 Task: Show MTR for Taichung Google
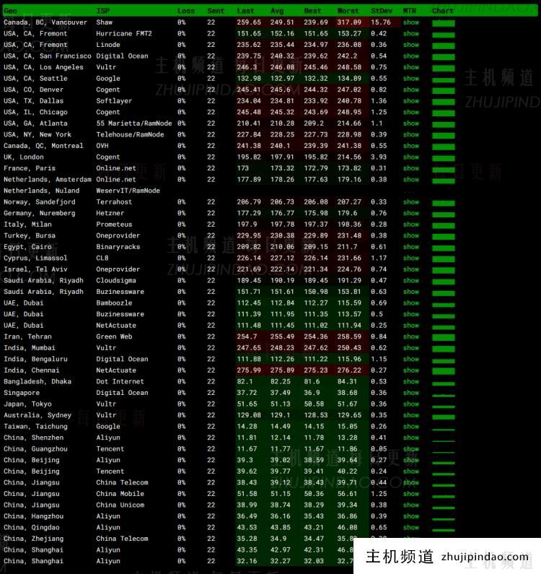(x=410, y=427)
